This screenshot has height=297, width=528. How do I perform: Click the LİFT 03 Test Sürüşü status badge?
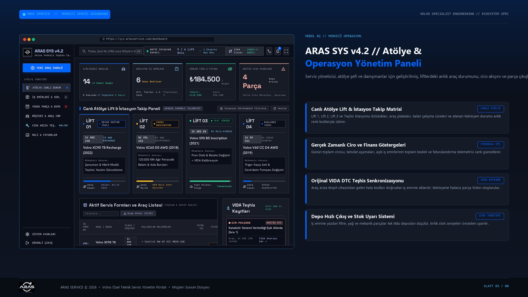[221, 121]
